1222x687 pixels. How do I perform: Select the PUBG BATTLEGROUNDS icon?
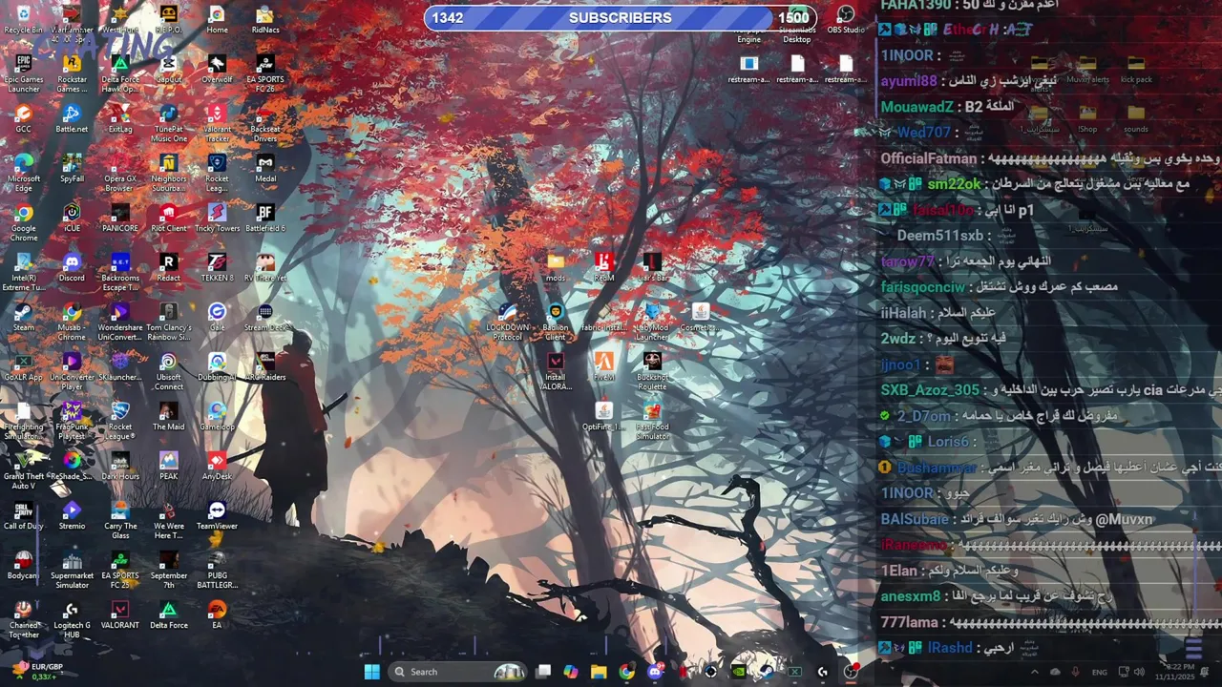(217, 570)
